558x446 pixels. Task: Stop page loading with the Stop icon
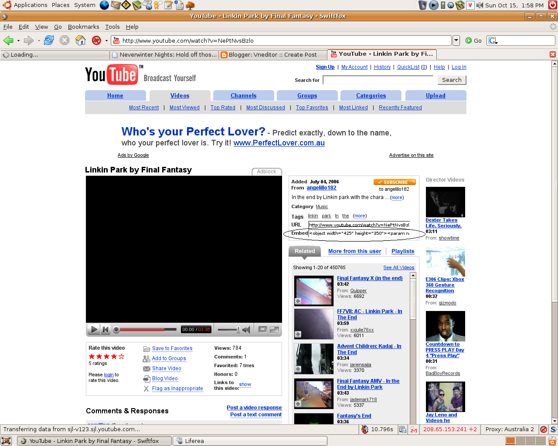pos(65,41)
